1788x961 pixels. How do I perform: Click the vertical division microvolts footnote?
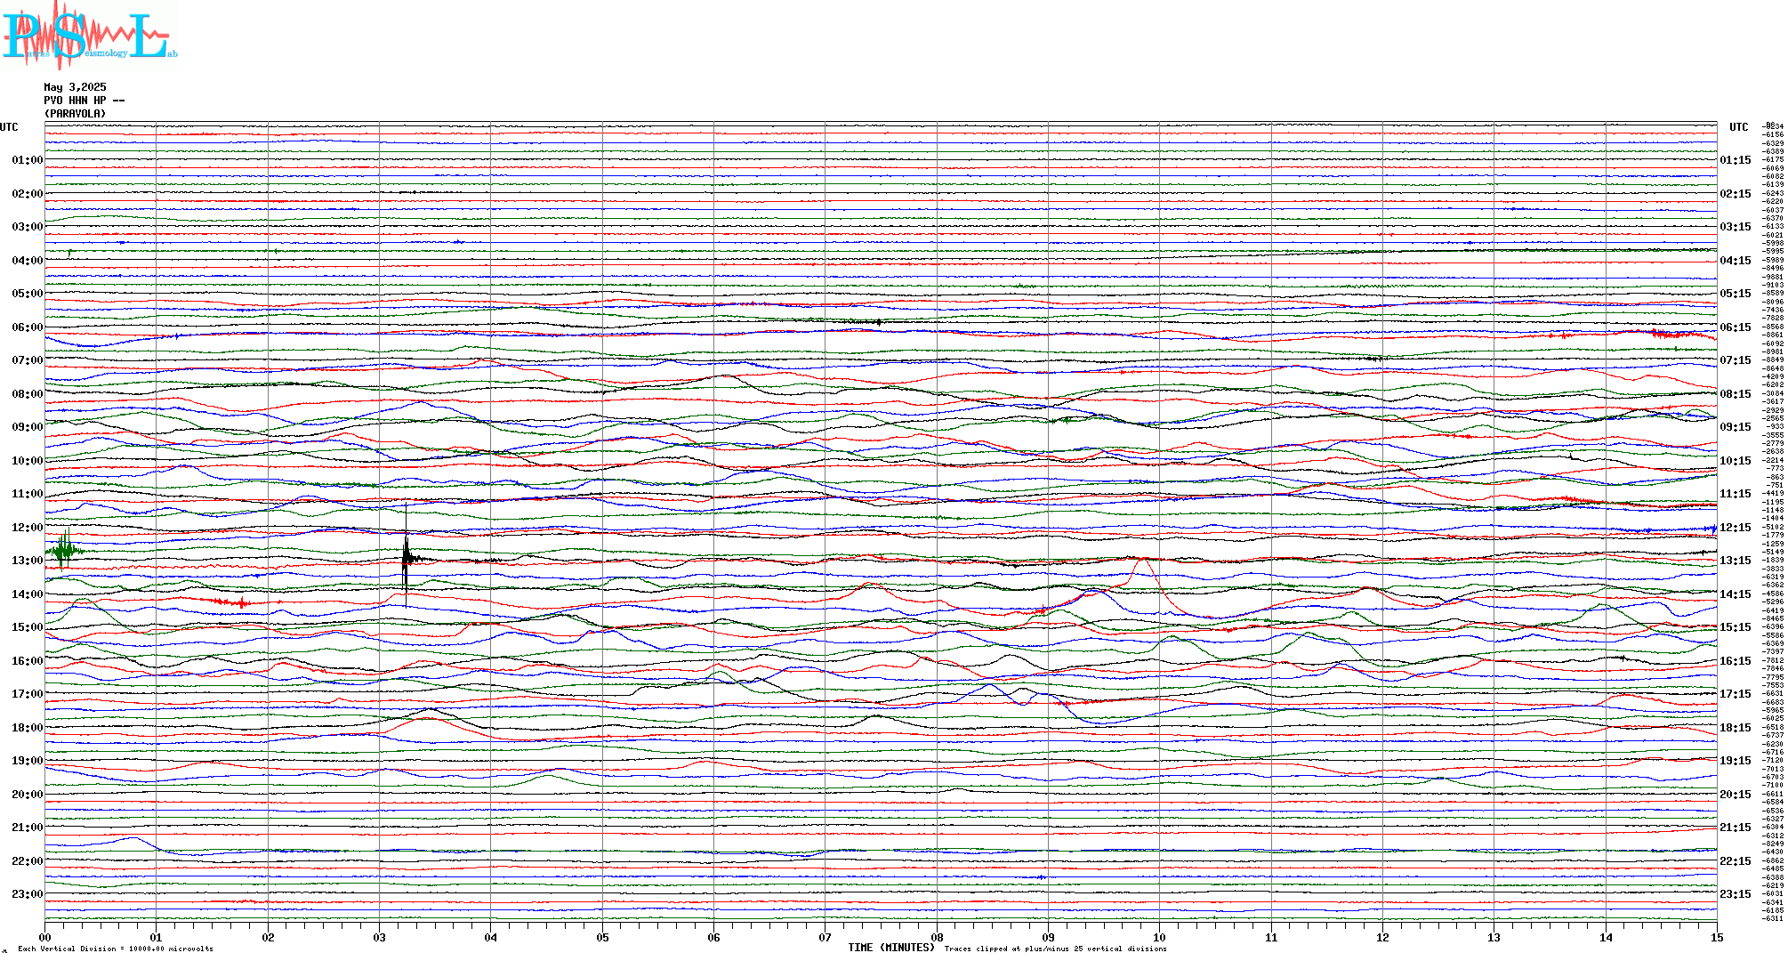pos(116,949)
